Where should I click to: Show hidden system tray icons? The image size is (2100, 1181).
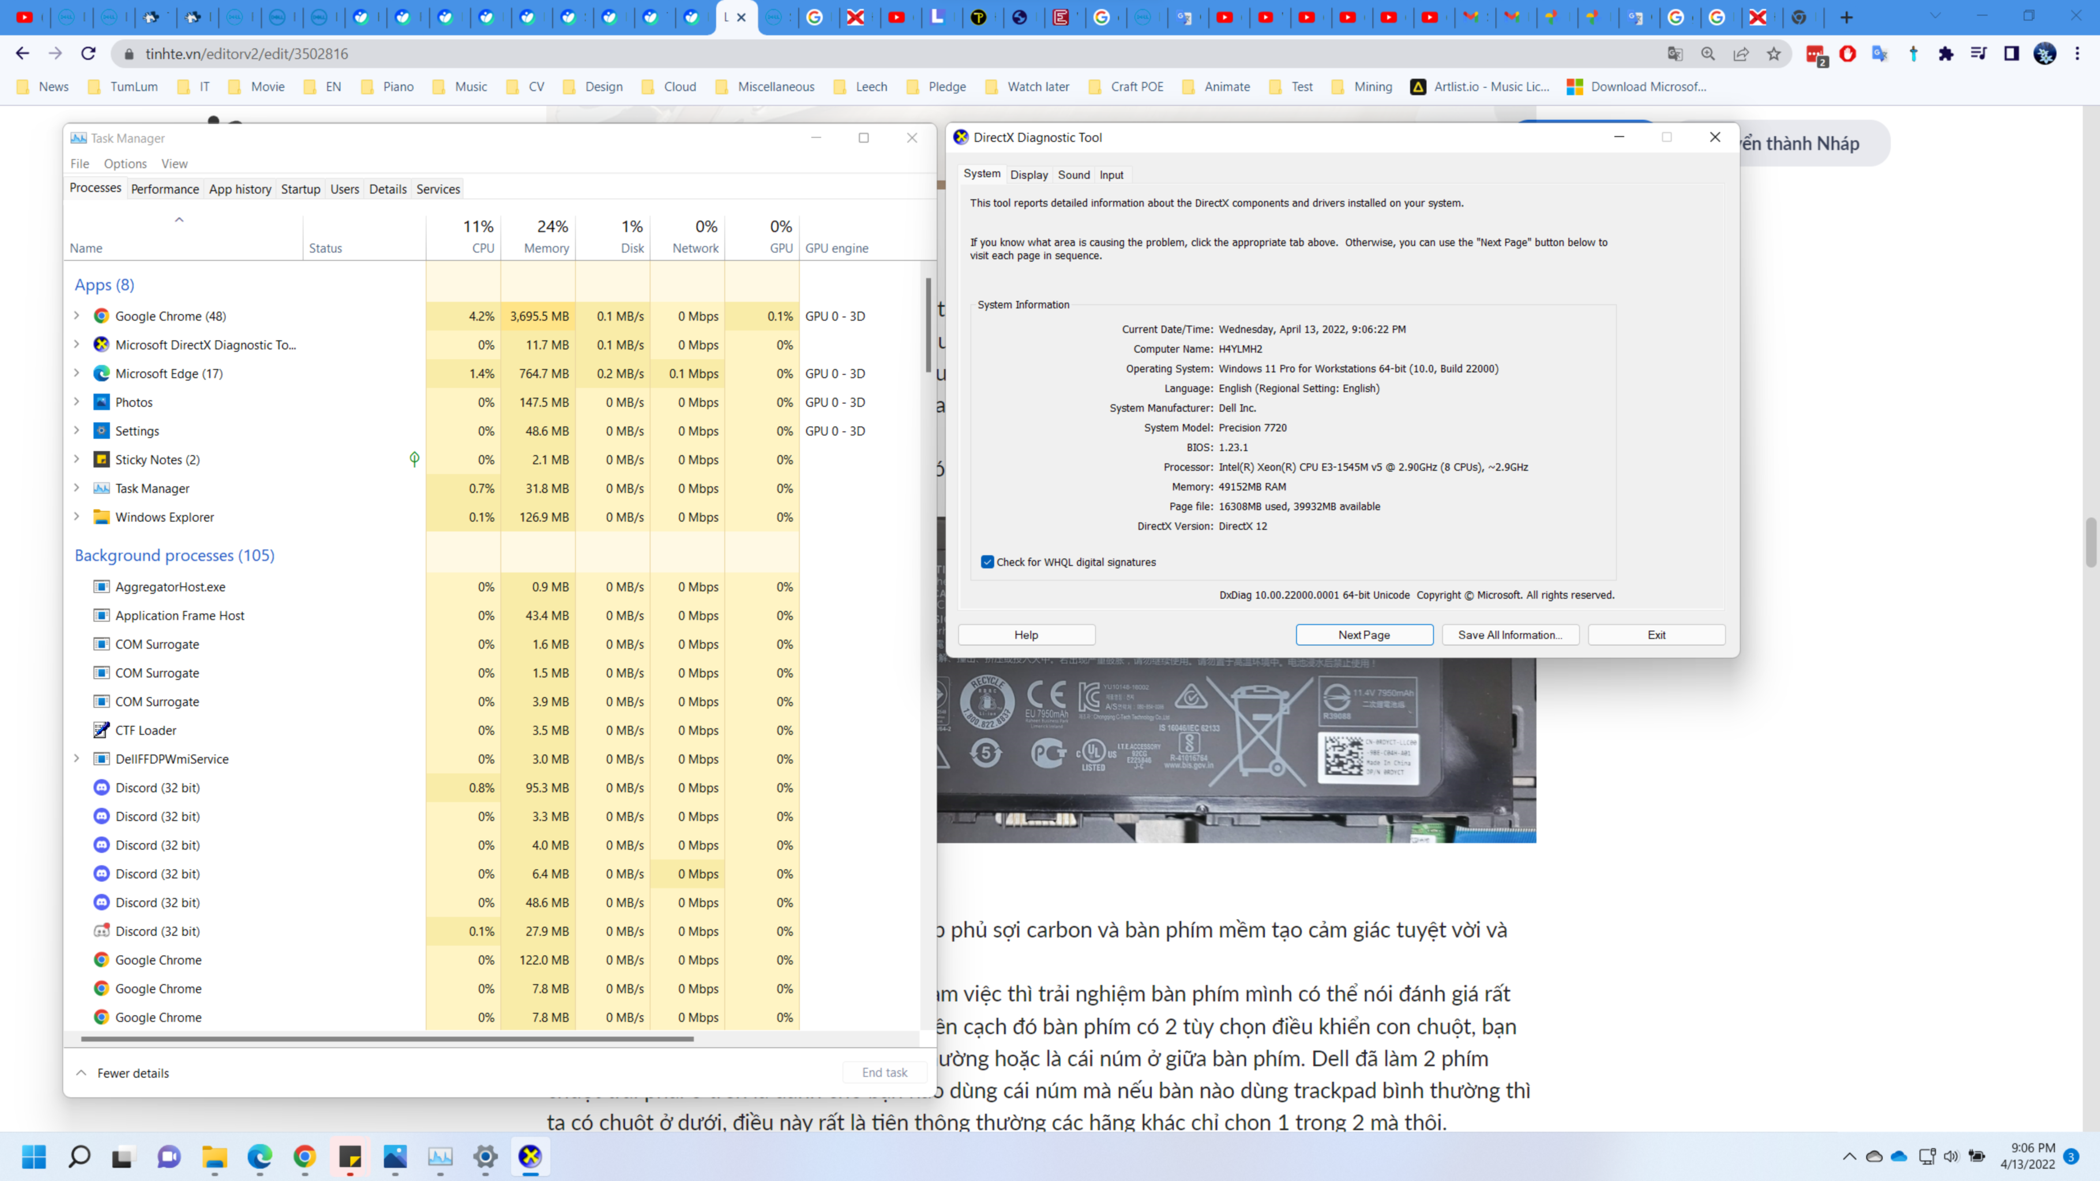[1849, 1156]
